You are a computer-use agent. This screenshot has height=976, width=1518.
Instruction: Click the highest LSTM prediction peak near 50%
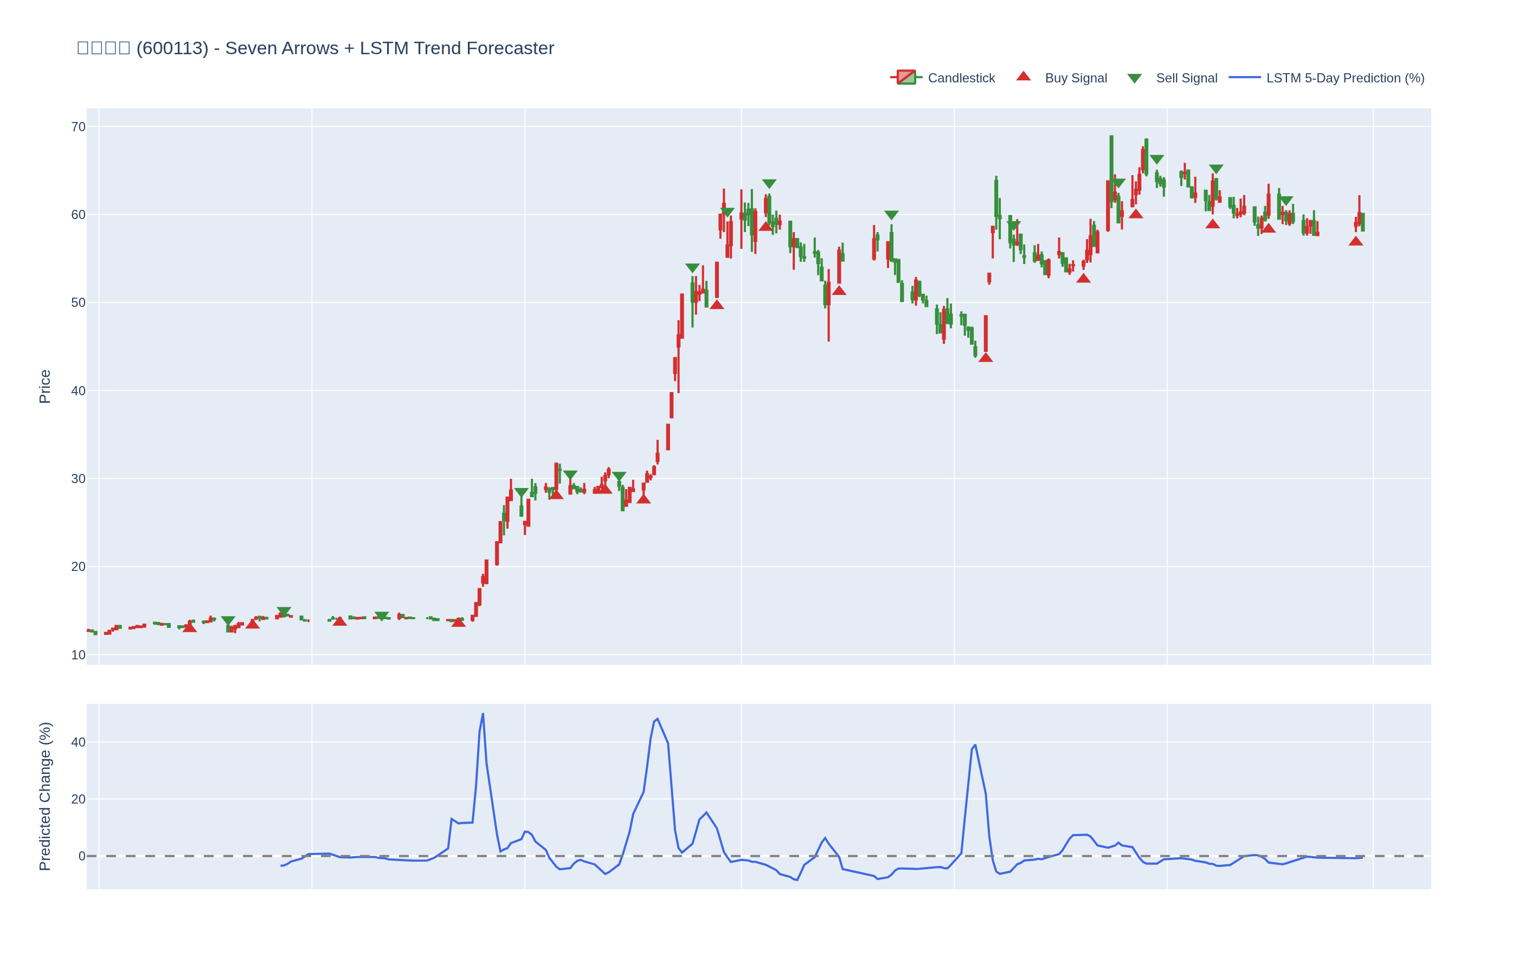tap(483, 714)
